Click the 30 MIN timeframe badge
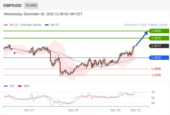This screenshot has width=170, height=115. click(31, 5)
